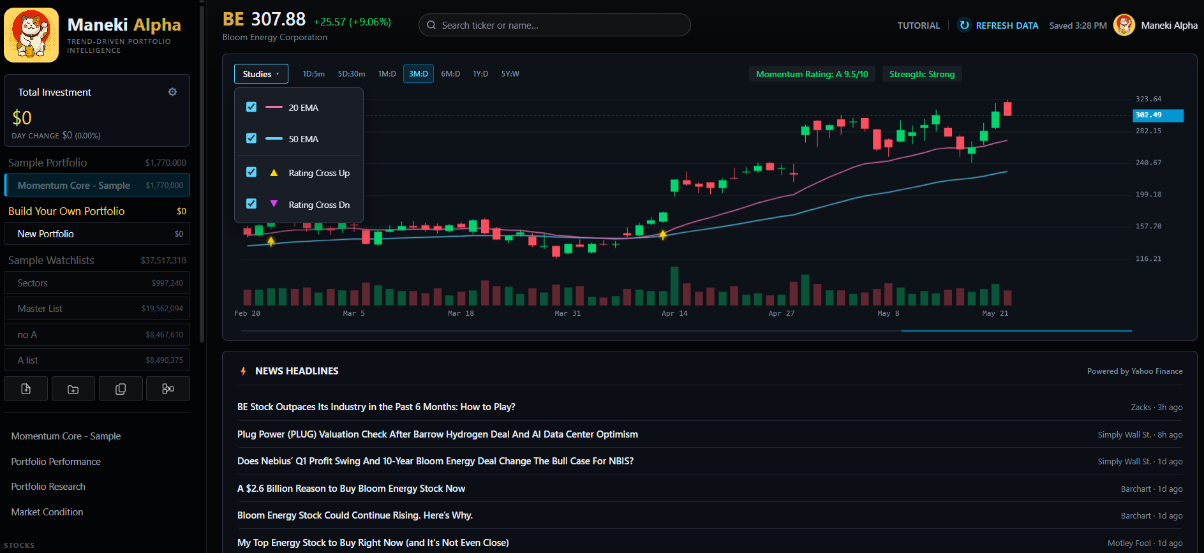Click the Momentum Rating A 9.5/10 badge
1204x553 pixels.
[x=812, y=74]
